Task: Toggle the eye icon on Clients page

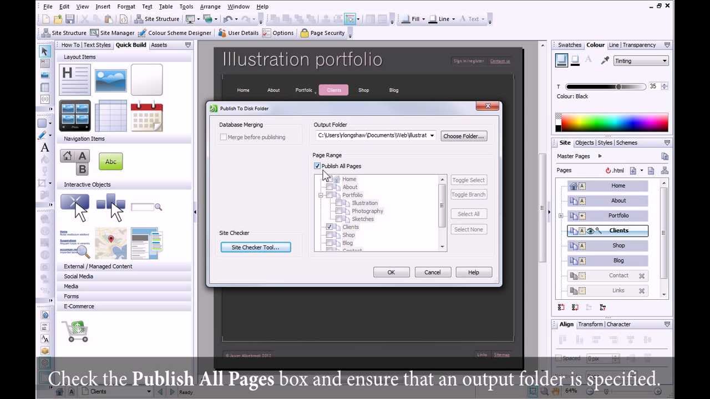Action: (590, 231)
